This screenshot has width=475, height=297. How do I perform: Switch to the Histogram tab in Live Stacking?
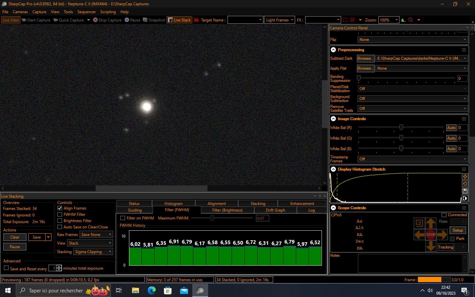tap(174, 203)
